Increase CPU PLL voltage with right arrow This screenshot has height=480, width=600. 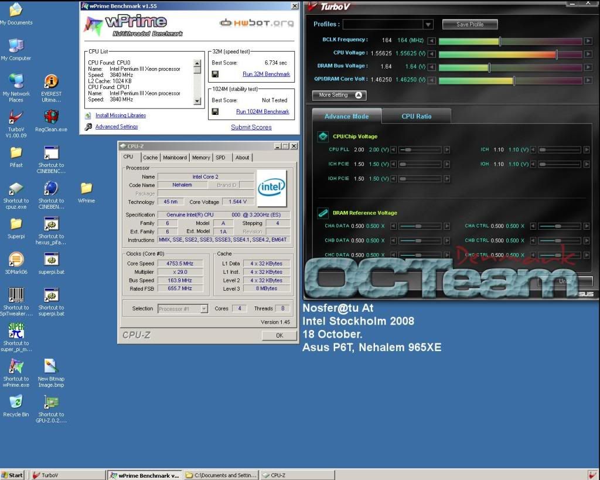[x=446, y=149]
